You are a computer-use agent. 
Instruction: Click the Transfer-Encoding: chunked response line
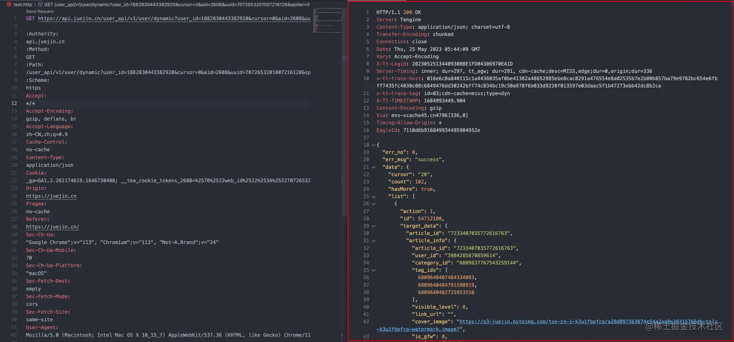[415, 34]
